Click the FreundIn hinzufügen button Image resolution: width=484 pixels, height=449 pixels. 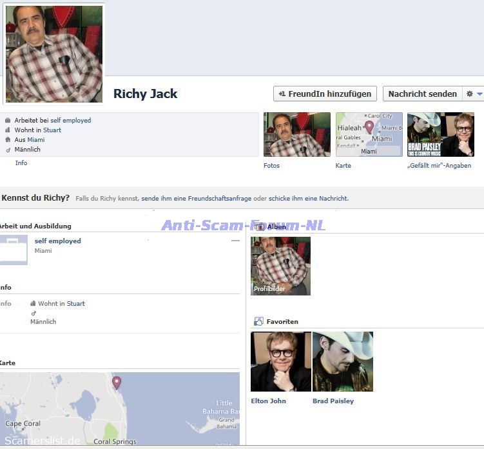325,94
